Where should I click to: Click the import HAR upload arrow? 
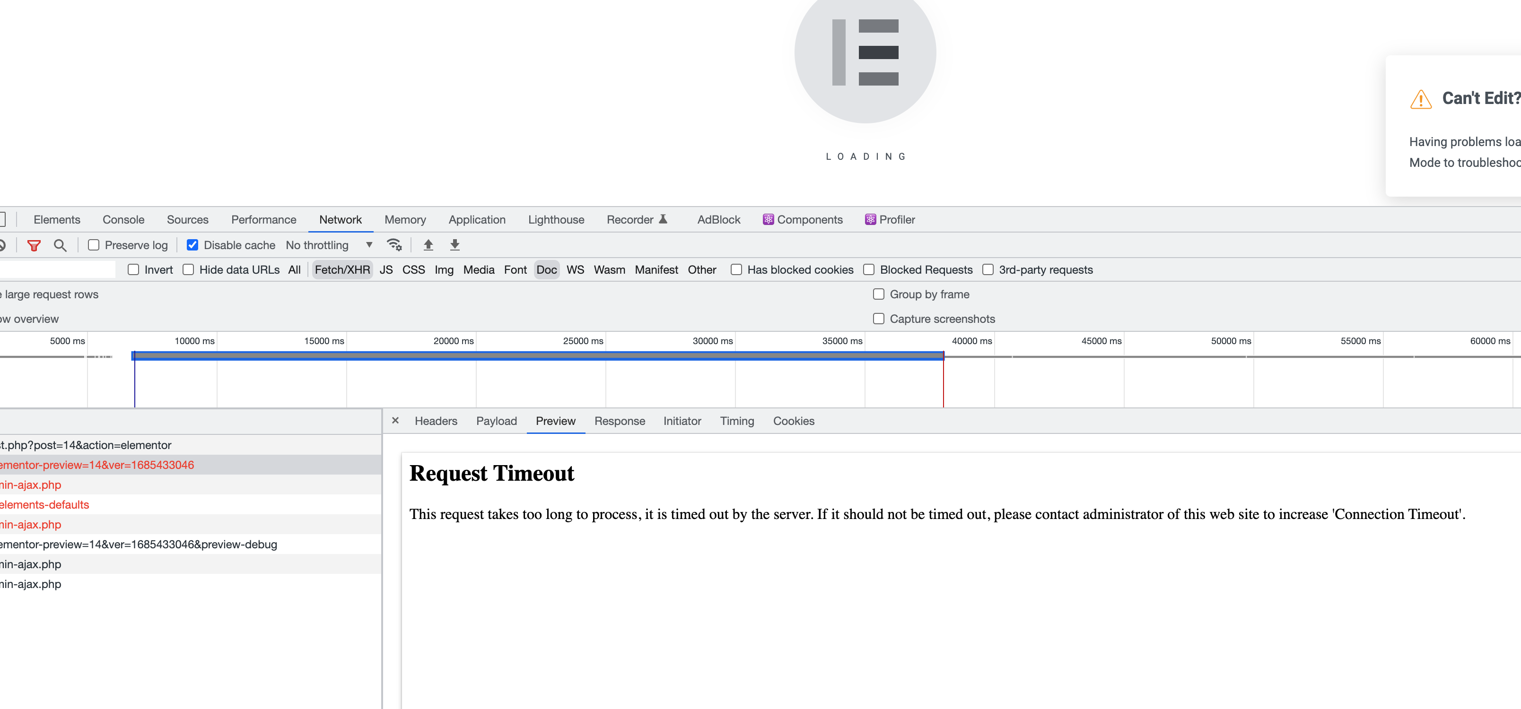428,245
